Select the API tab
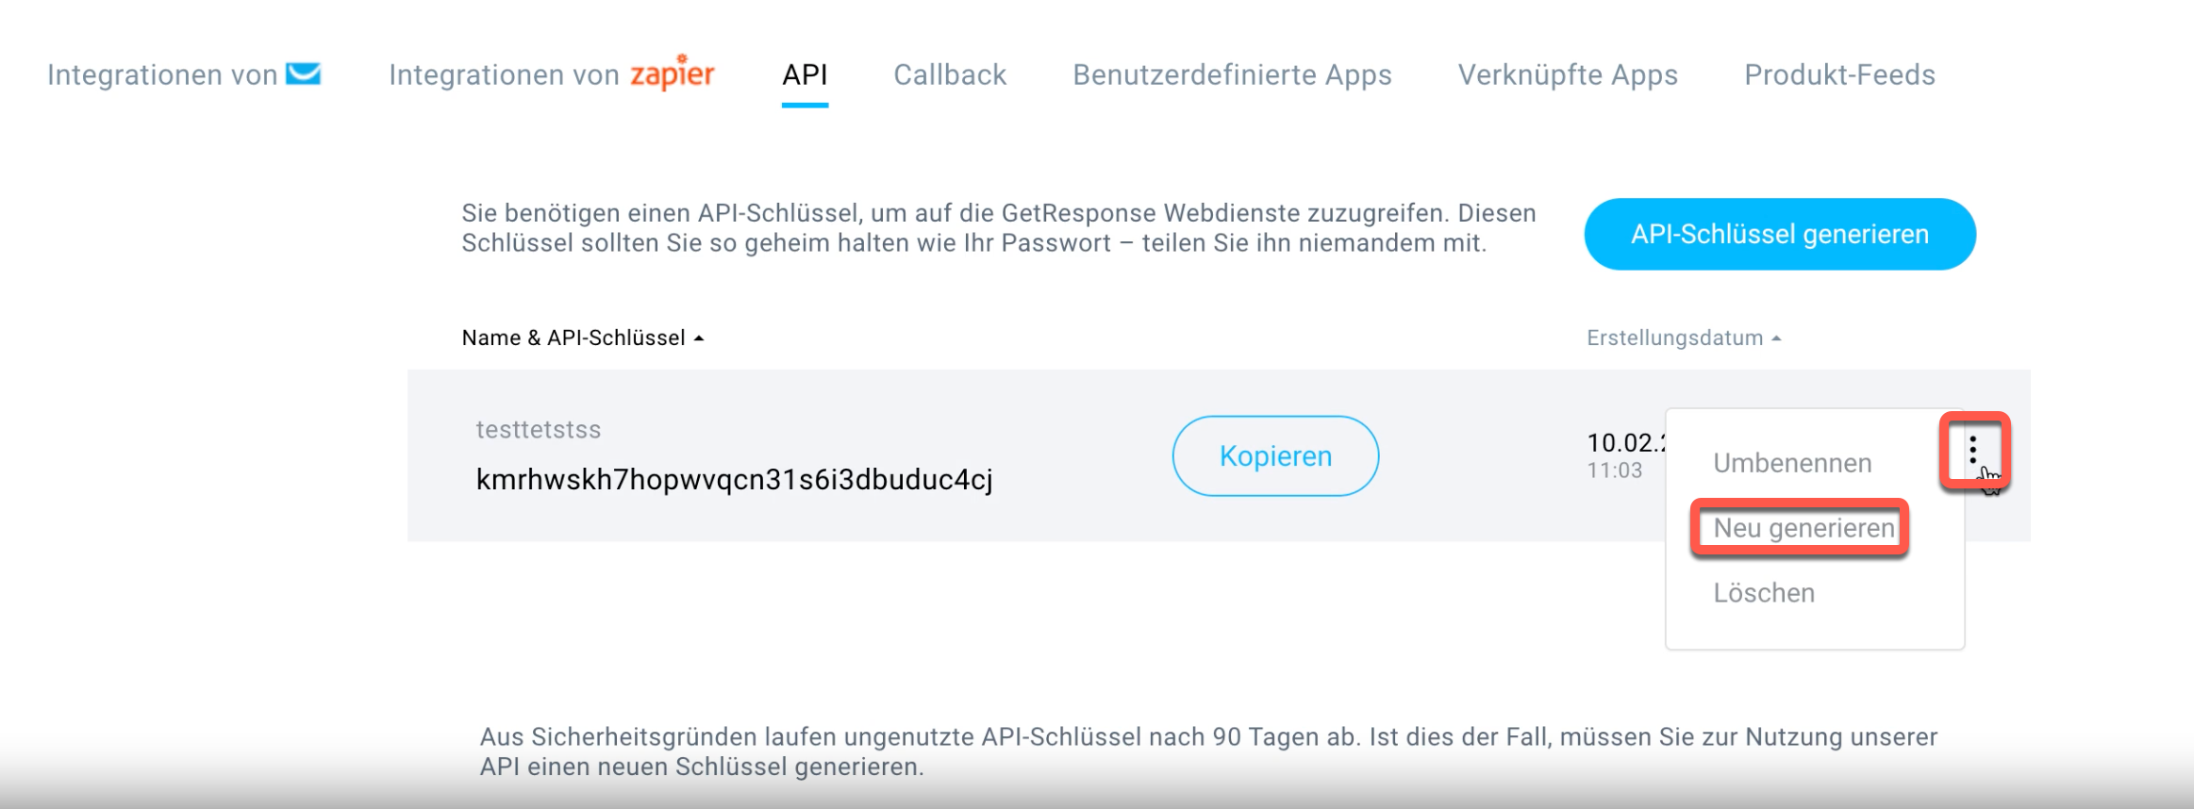This screenshot has height=809, width=2194. point(805,74)
